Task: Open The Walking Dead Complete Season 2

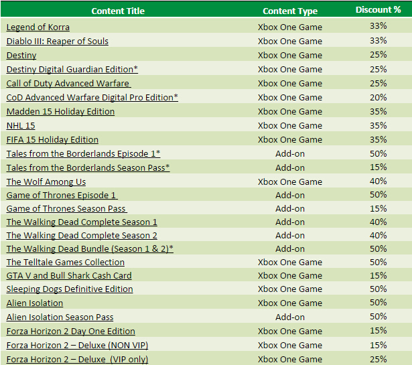Action: coord(82,236)
